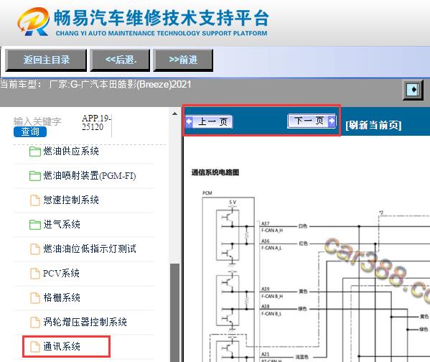The height and width of the screenshot is (362, 430).
Task: Click the 进气系统 folder icon
Action: (x=35, y=225)
